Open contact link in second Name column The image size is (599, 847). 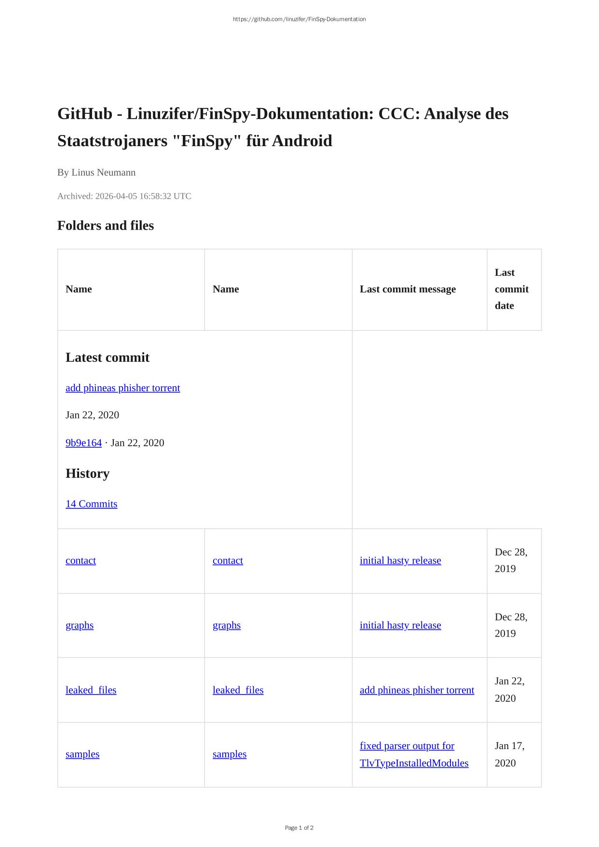coord(228,560)
